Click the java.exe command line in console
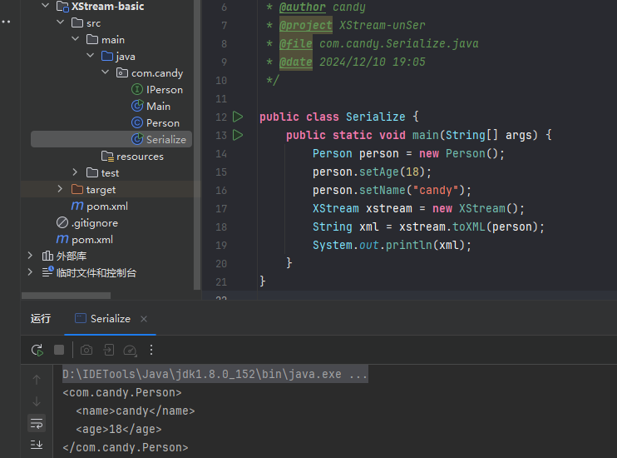This screenshot has height=458, width=617. [x=215, y=374]
